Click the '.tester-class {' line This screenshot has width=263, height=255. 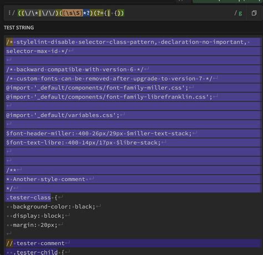click(x=32, y=197)
